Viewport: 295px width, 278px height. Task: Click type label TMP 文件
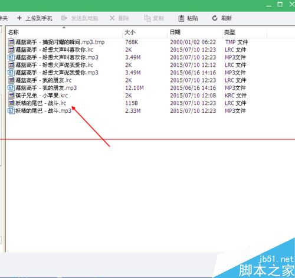237,42
